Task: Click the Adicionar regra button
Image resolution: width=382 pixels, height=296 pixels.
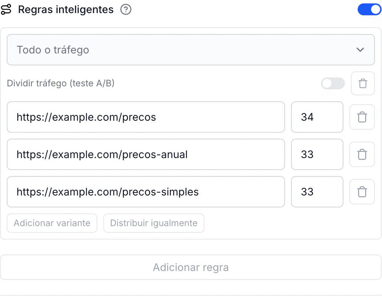Action: click(191, 267)
